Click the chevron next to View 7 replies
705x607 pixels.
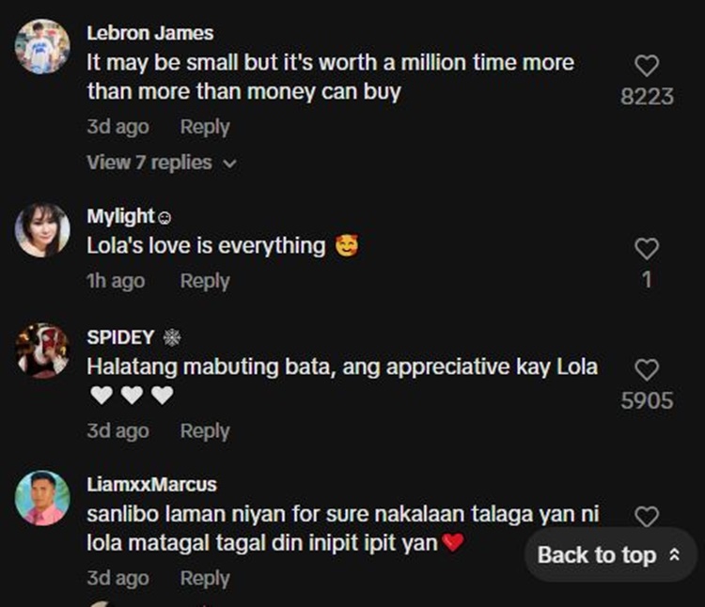coord(229,163)
